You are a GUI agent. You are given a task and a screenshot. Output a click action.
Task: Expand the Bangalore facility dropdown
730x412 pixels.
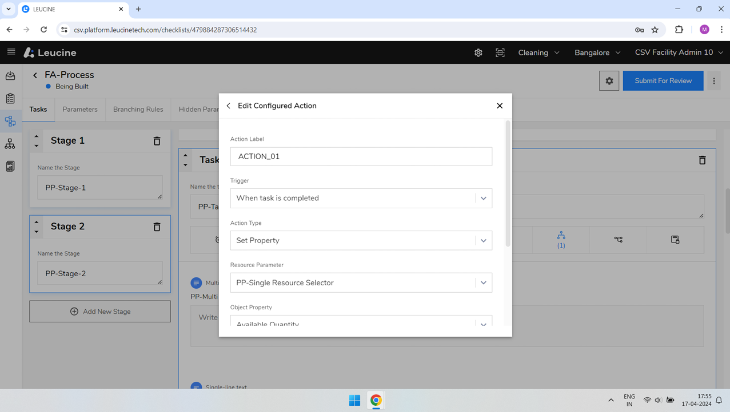[597, 52]
